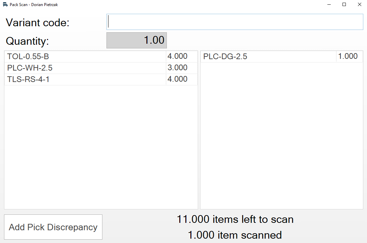This screenshot has height=243, width=367.
Task: Click Add Pick Discrepancy button
Action: click(53, 227)
